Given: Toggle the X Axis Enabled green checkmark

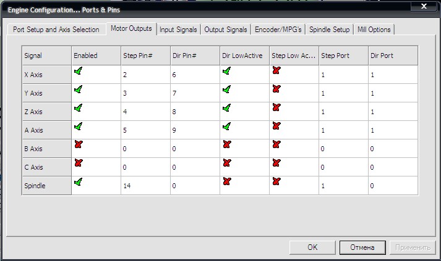Looking at the screenshot, I should [78, 71].
